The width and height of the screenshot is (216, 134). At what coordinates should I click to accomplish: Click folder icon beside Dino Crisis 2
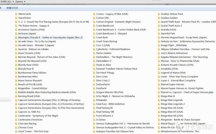(x=94, y=80)
